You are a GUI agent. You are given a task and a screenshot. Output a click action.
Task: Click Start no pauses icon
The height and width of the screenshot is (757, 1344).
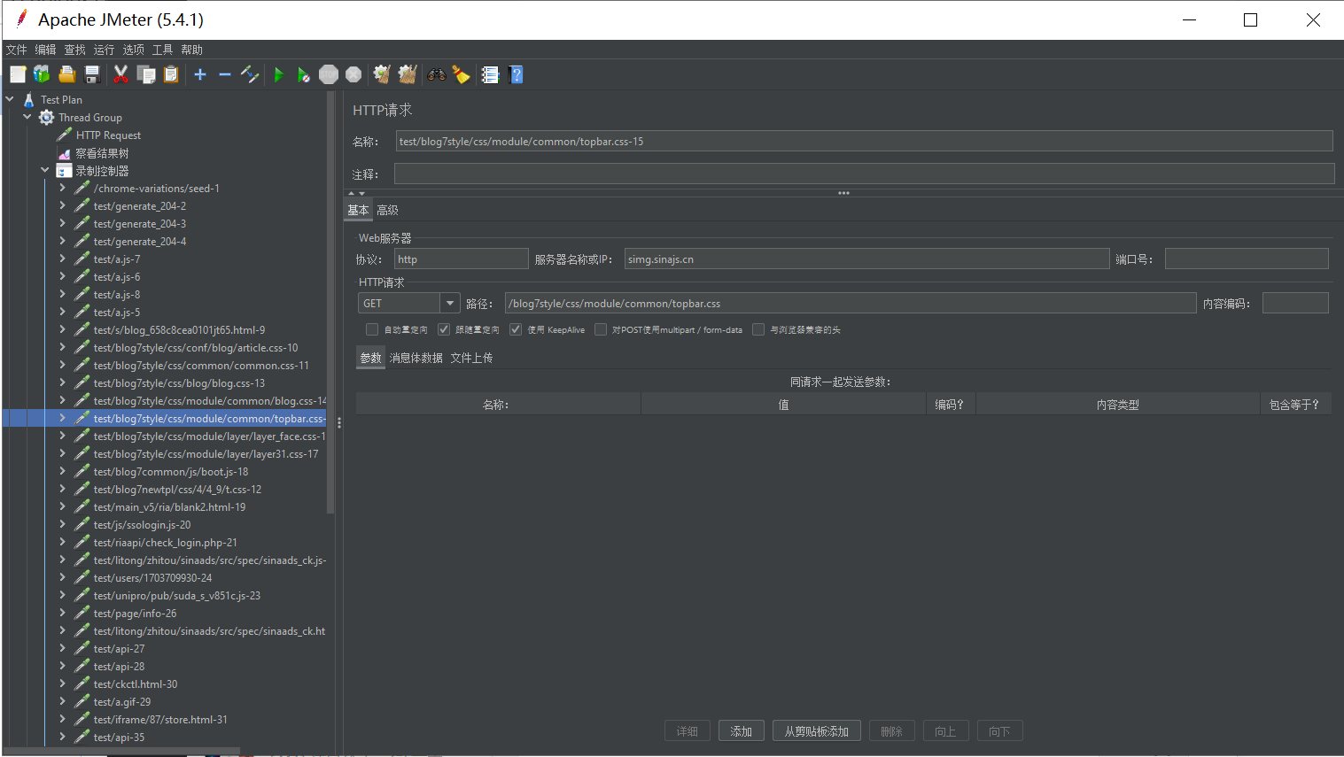pyautogui.click(x=304, y=74)
